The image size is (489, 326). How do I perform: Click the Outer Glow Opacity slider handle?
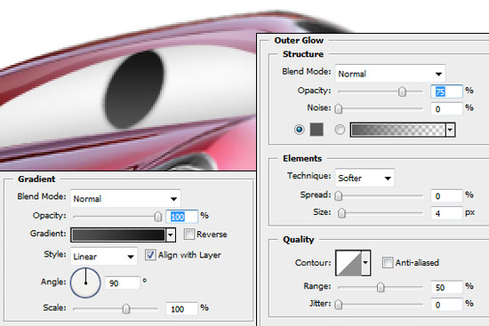coord(402,91)
